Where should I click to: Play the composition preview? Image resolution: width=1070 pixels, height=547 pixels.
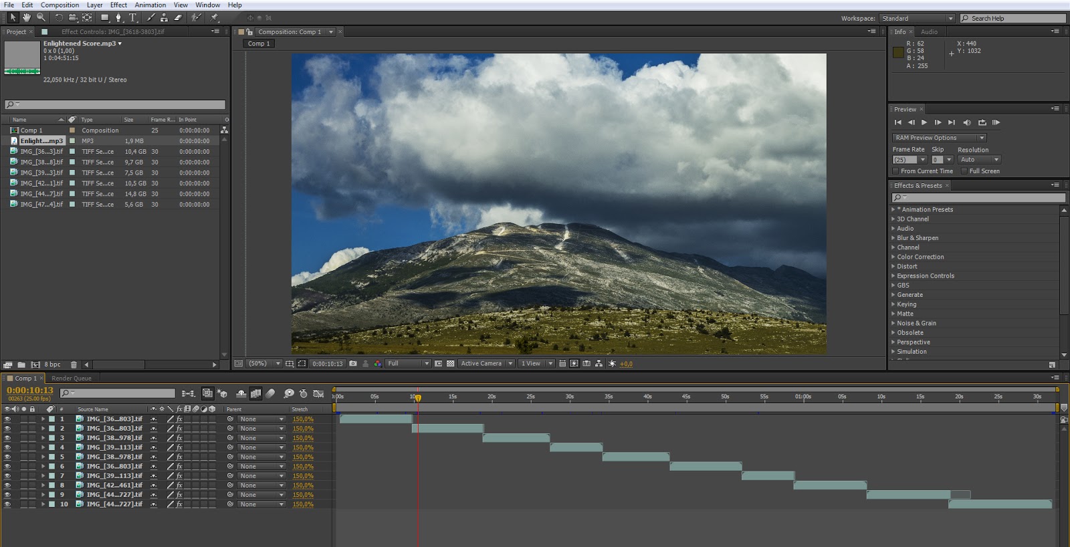click(924, 122)
